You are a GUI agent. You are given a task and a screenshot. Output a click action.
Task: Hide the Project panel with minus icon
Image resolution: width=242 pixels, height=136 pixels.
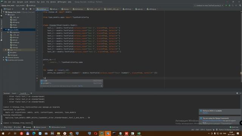(34, 9)
